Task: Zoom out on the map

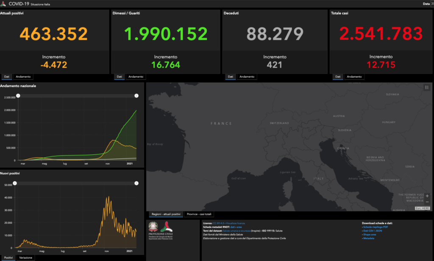Action: 427,202
